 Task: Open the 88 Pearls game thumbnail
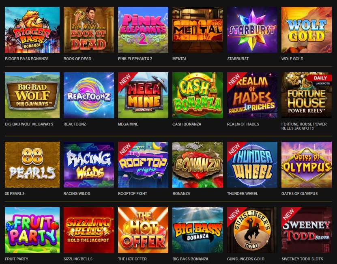(x=32, y=164)
